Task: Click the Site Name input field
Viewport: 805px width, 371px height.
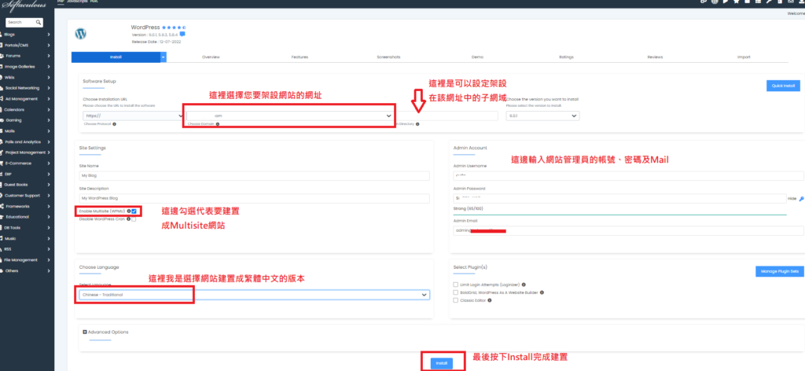Action: click(255, 176)
